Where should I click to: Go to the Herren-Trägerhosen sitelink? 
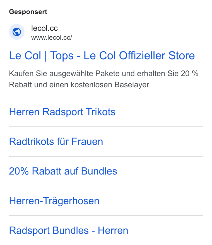click(54, 201)
